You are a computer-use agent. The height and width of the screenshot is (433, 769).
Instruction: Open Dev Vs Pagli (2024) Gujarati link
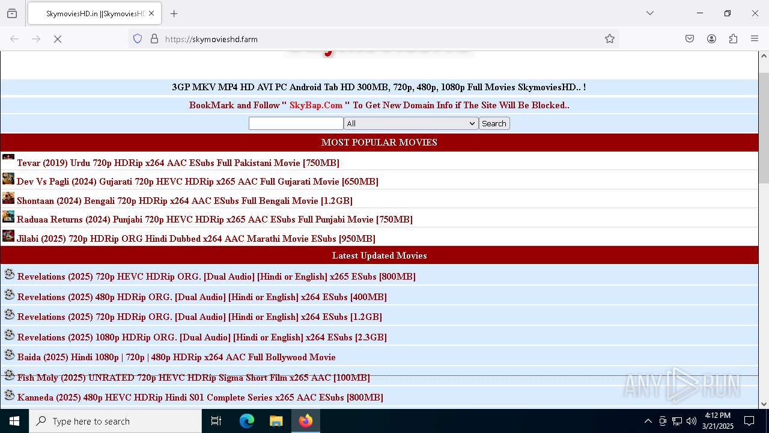point(198,182)
